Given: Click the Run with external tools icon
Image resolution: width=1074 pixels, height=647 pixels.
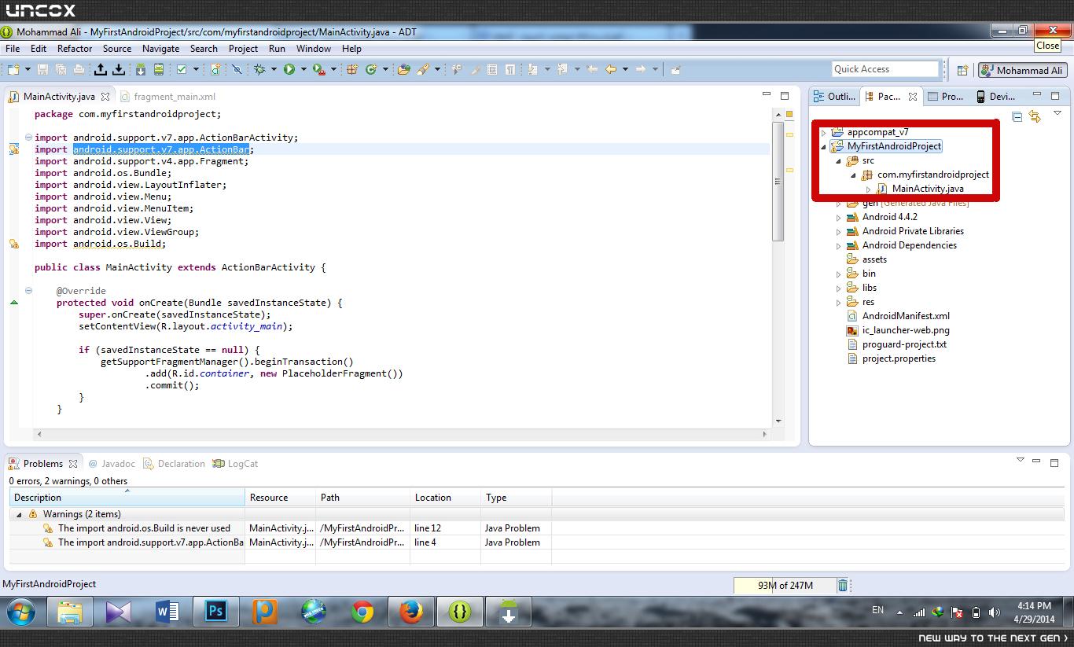Looking at the screenshot, I should [x=318, y=69].
